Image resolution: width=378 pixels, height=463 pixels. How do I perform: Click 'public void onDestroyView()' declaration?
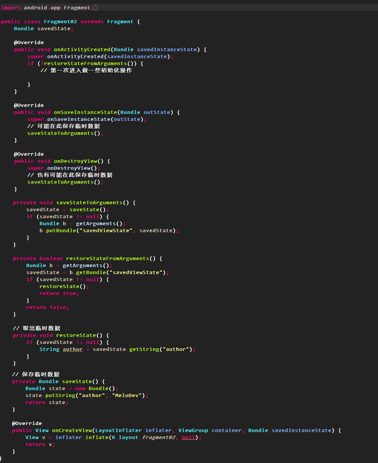click(58, 161)
